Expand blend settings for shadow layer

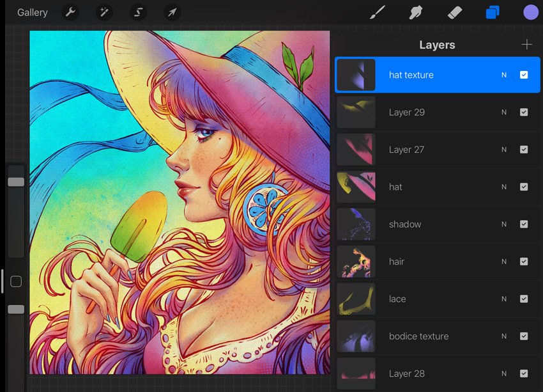pos(504,224)
